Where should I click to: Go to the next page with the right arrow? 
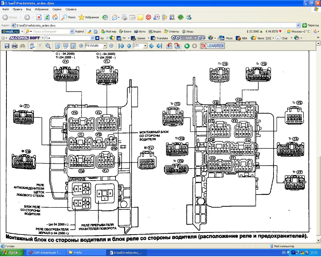(x=151, y=46)
